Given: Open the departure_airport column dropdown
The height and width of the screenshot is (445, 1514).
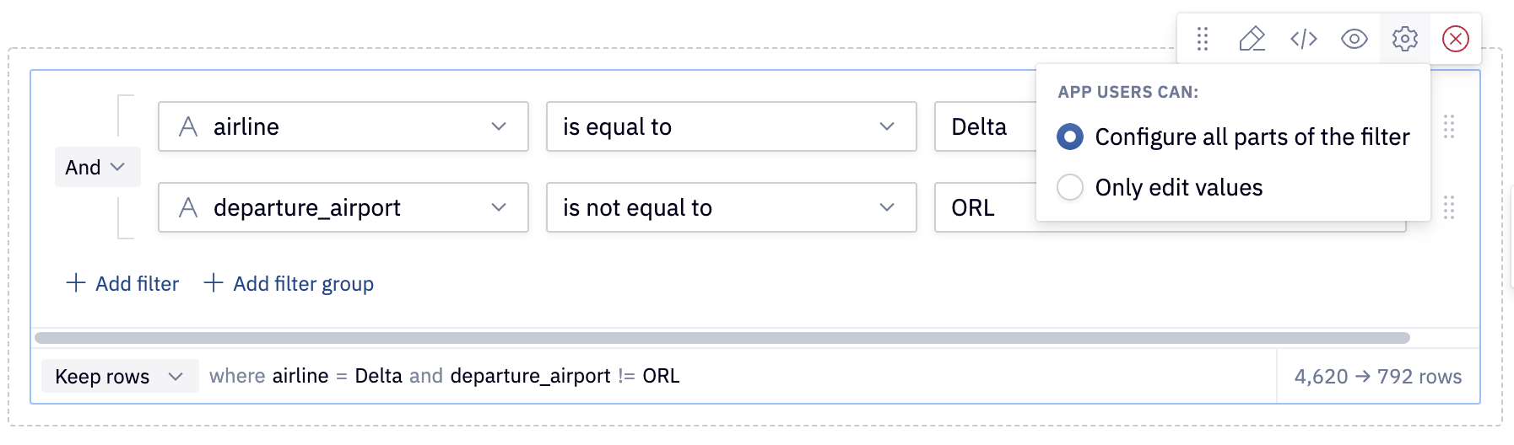Looking at the screenshot, I should [x=343, y=207].
